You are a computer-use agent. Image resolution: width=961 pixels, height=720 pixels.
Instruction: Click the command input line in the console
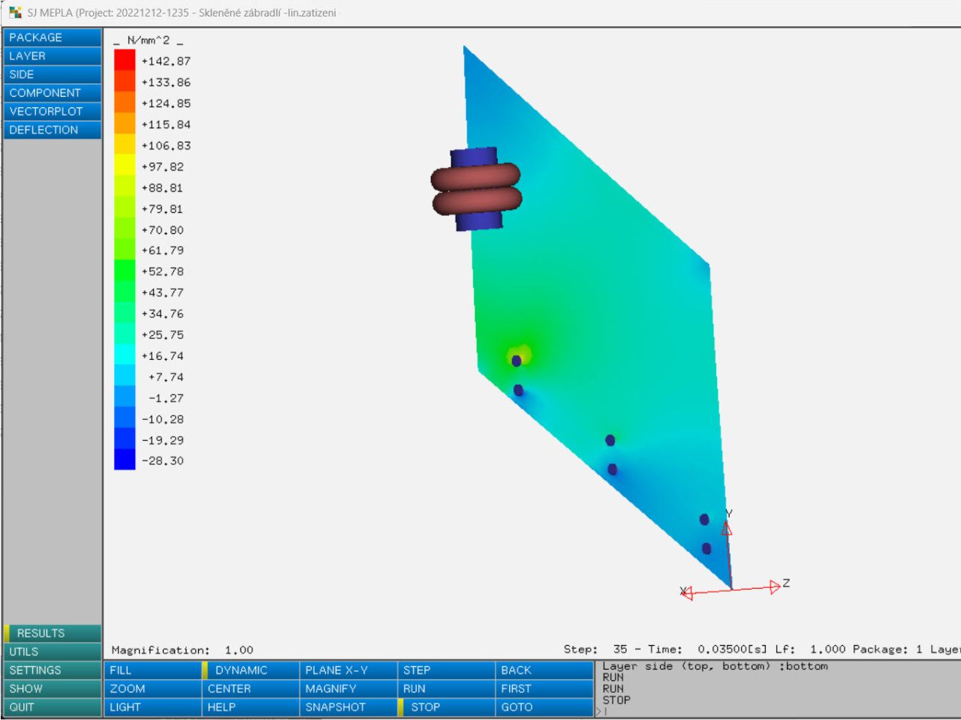coord(778,711)
